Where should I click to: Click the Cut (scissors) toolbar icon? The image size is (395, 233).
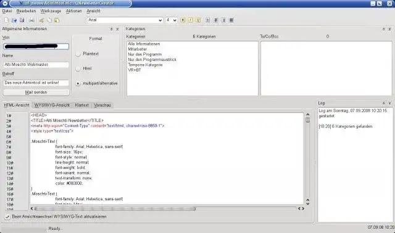click(x=41, y=20)
